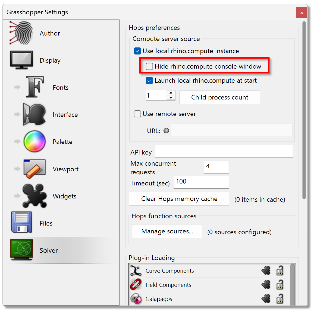Select the Field Components row text
This screenshot has height=315, width=314.
tap(168, 285)
